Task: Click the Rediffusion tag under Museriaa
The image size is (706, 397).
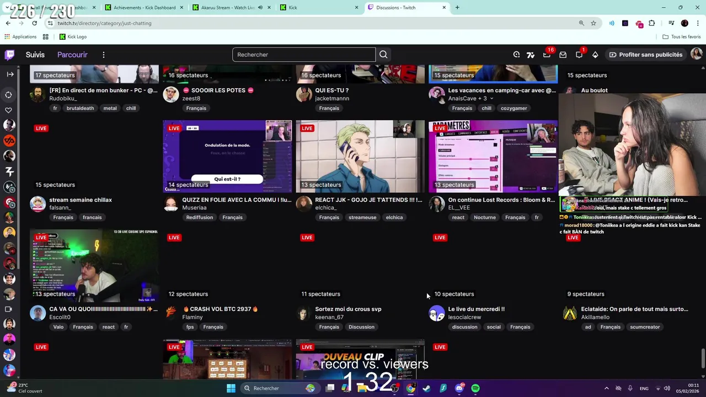Action: point(199,217)
